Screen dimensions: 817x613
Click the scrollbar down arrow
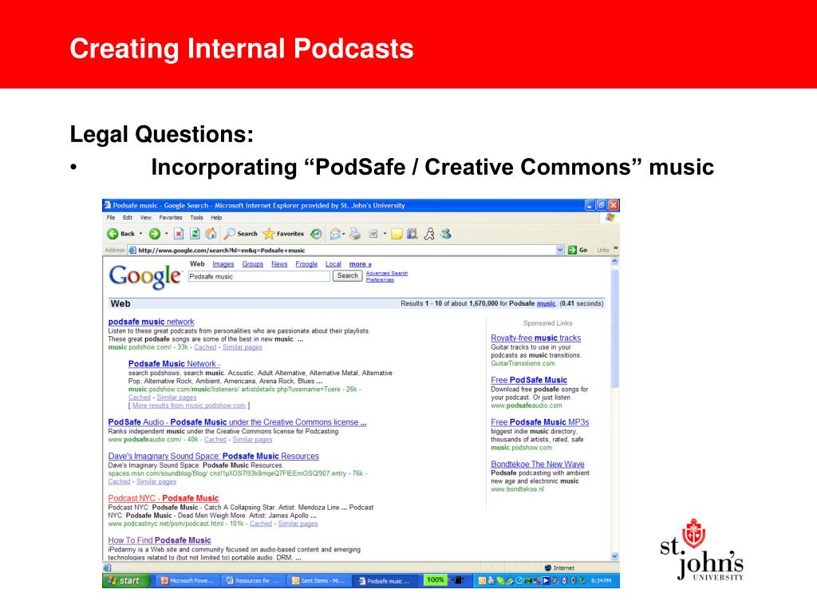pos(614,556)
